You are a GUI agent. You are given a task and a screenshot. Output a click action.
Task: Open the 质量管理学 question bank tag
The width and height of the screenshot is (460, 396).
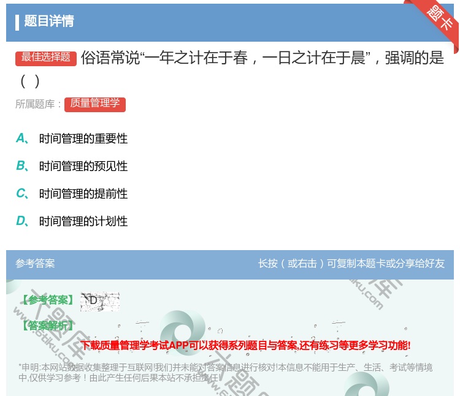click(95, 104)
